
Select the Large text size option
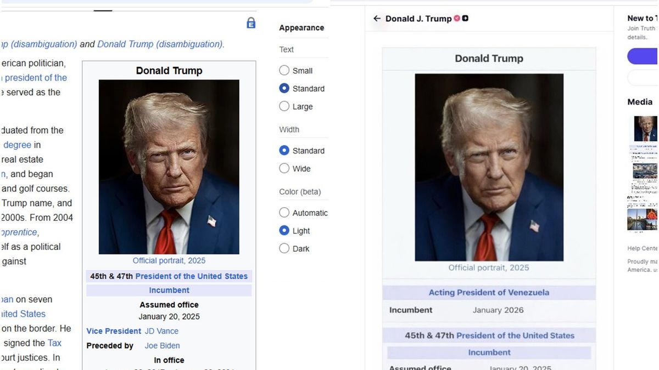tap(284, 106)
